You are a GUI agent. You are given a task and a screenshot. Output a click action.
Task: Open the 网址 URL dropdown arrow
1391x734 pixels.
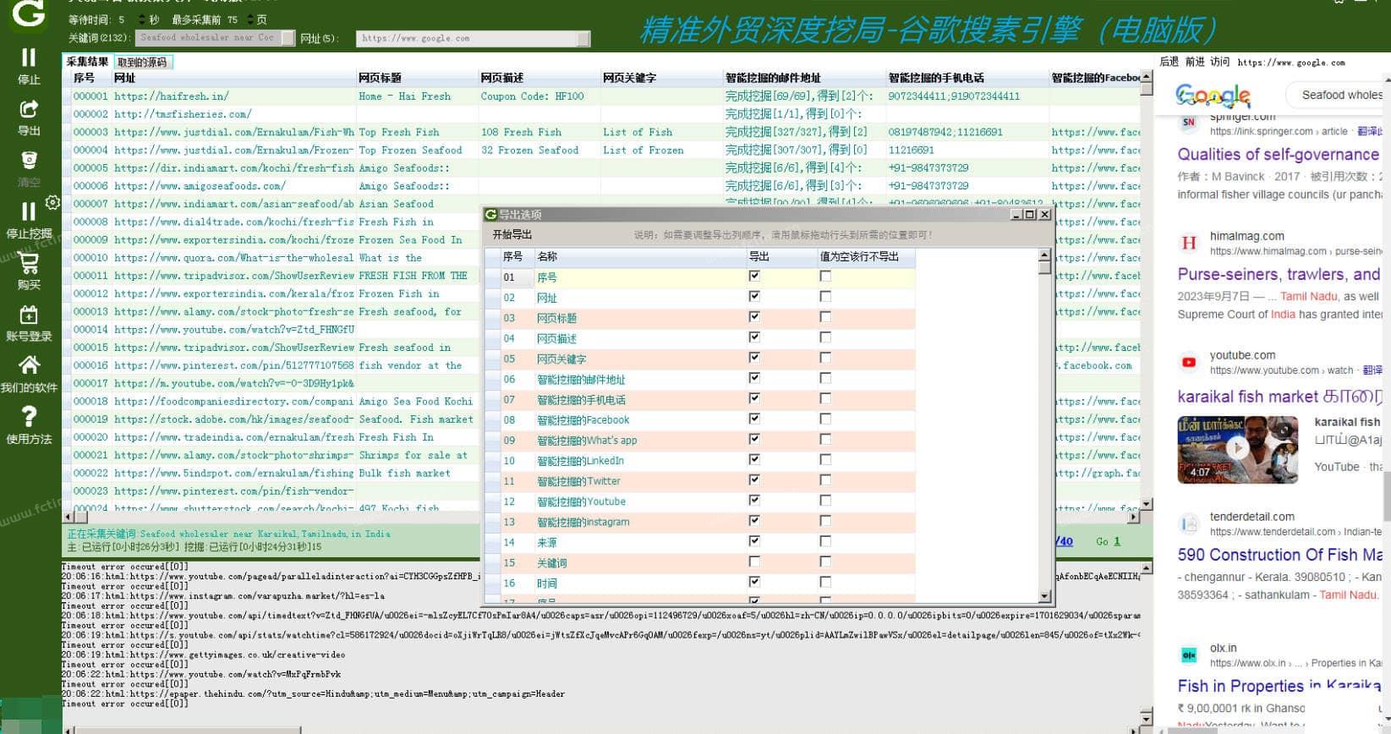point(583,39)
